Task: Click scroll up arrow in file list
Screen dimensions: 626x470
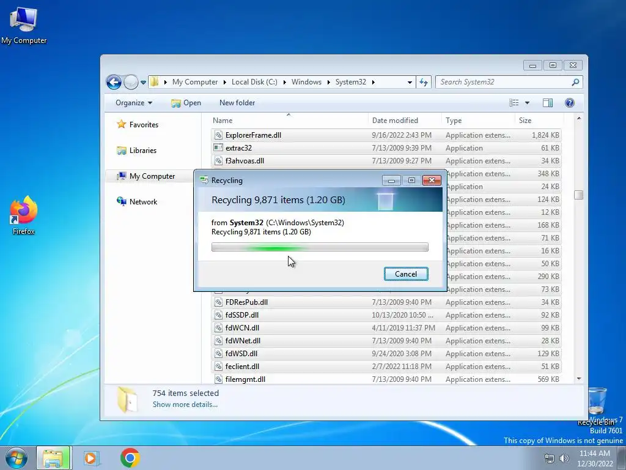Action: tap(579, 119)
